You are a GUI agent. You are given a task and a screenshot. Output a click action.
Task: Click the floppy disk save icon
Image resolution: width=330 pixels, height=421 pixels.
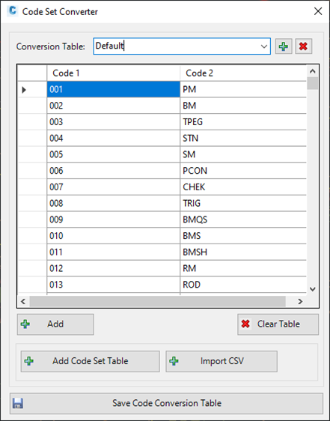(x=18, y=403)
